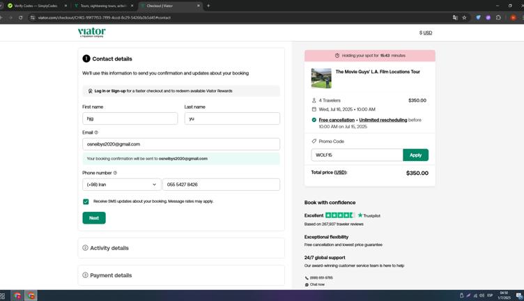The height and width of the screenshot is (301, 524).
Task: Click the Trustpilot logo
Action: pos(369,216)
